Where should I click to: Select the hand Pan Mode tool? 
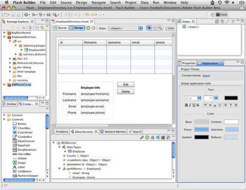click(154, 28)
